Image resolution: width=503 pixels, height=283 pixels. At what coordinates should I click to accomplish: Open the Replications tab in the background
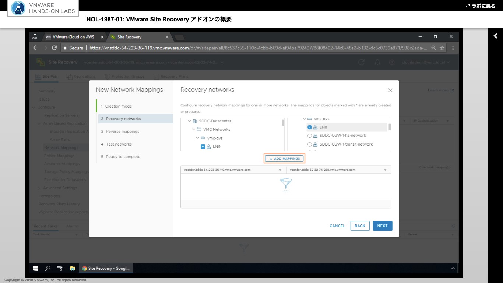[81, 76]
